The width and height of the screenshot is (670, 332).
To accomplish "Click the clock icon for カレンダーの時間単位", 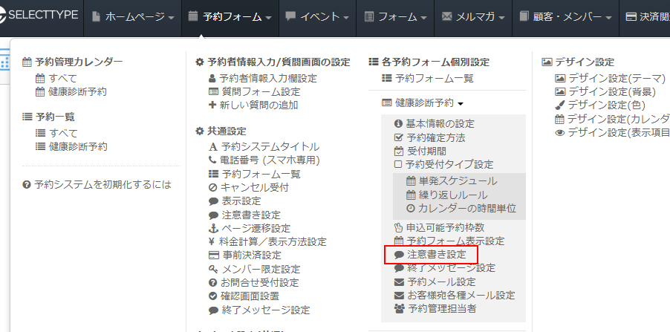I will pyautogui.click(x=411, y=209).
